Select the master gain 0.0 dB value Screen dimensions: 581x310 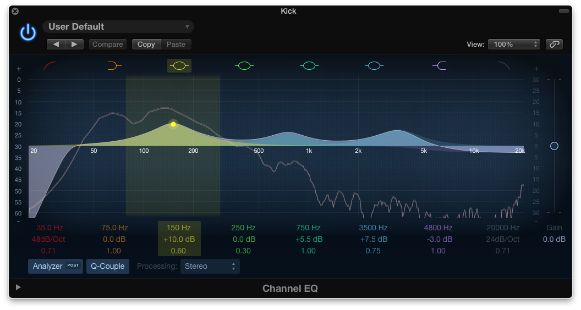[555, 239]
